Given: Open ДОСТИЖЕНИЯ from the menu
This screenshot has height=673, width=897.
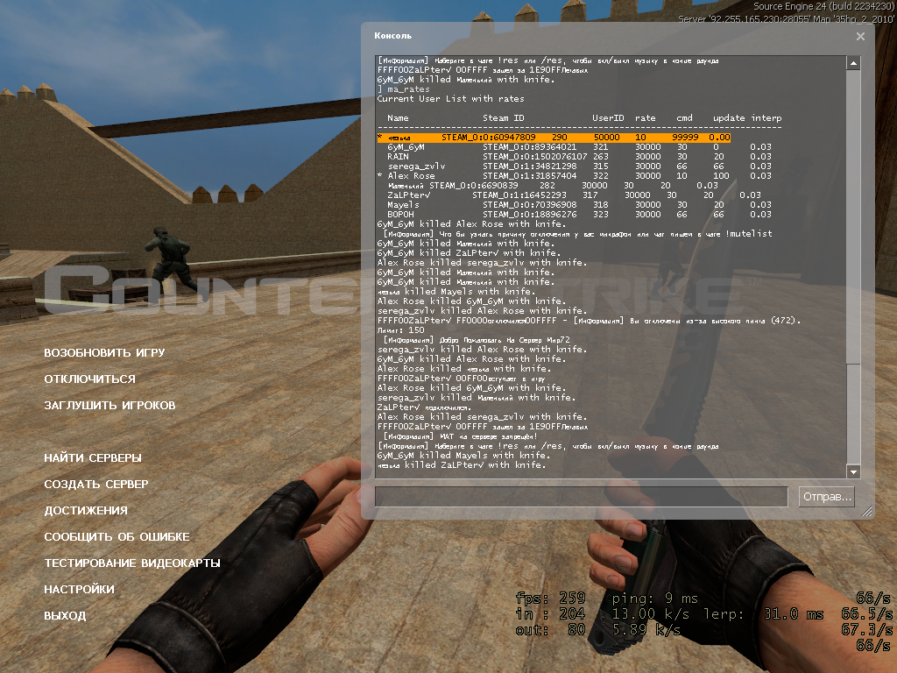Looking at the screenshot, I should (86, 511).
